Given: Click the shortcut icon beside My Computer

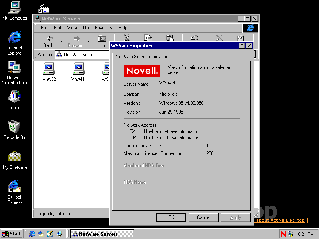Looking at the screenshot, I should pyautogui.click(x=44, y=7).
